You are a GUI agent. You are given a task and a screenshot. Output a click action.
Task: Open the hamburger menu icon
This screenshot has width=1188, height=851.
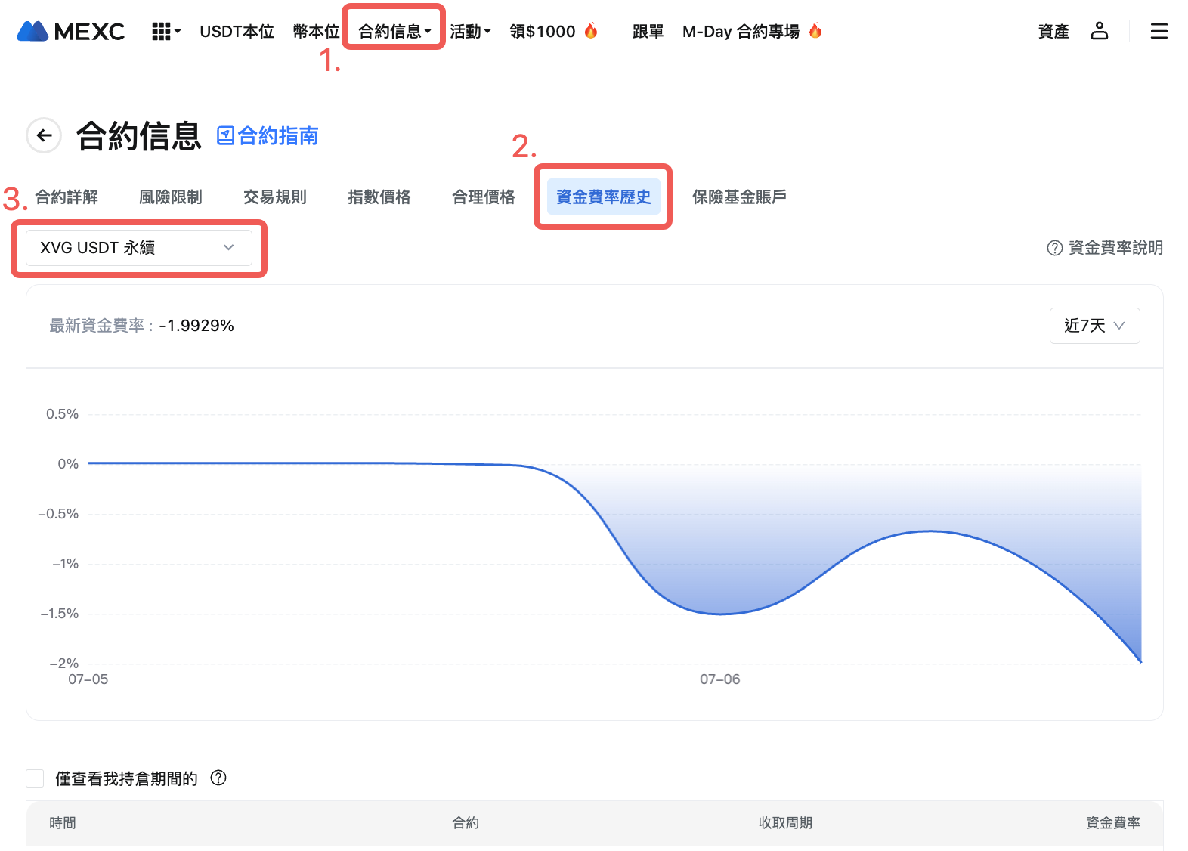(x=1159, y=31)
